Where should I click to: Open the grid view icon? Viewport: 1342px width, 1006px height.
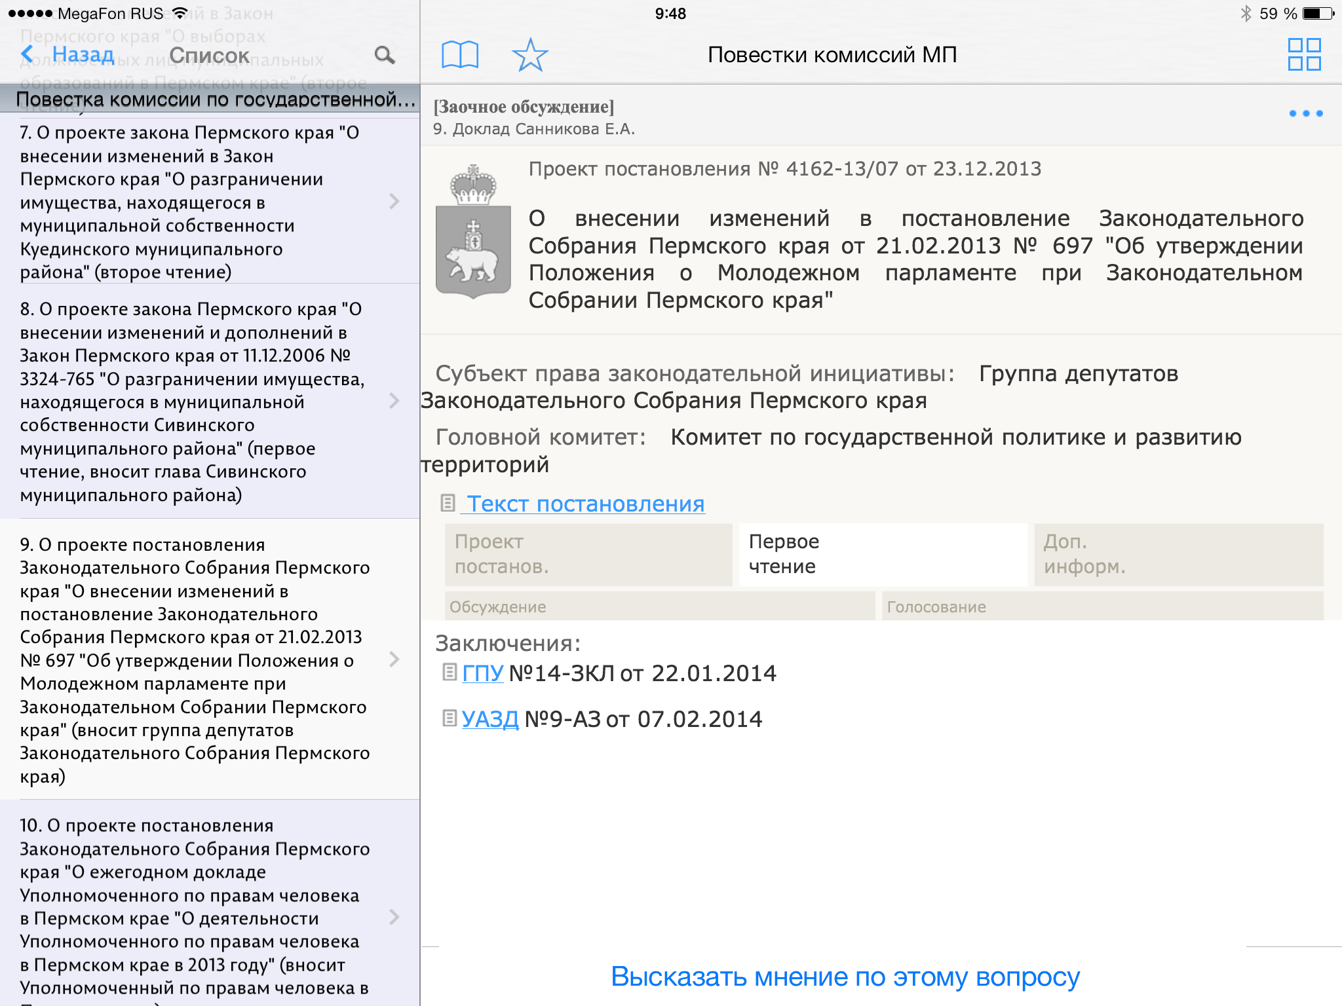(1303, 54)
